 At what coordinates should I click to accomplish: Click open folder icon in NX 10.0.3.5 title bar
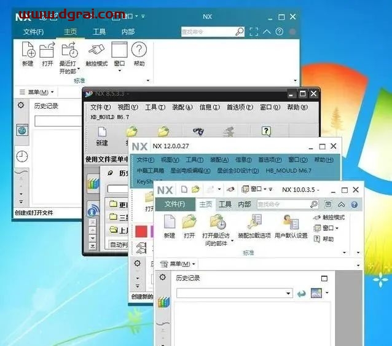pyautogui.click(x=195, y=189)
